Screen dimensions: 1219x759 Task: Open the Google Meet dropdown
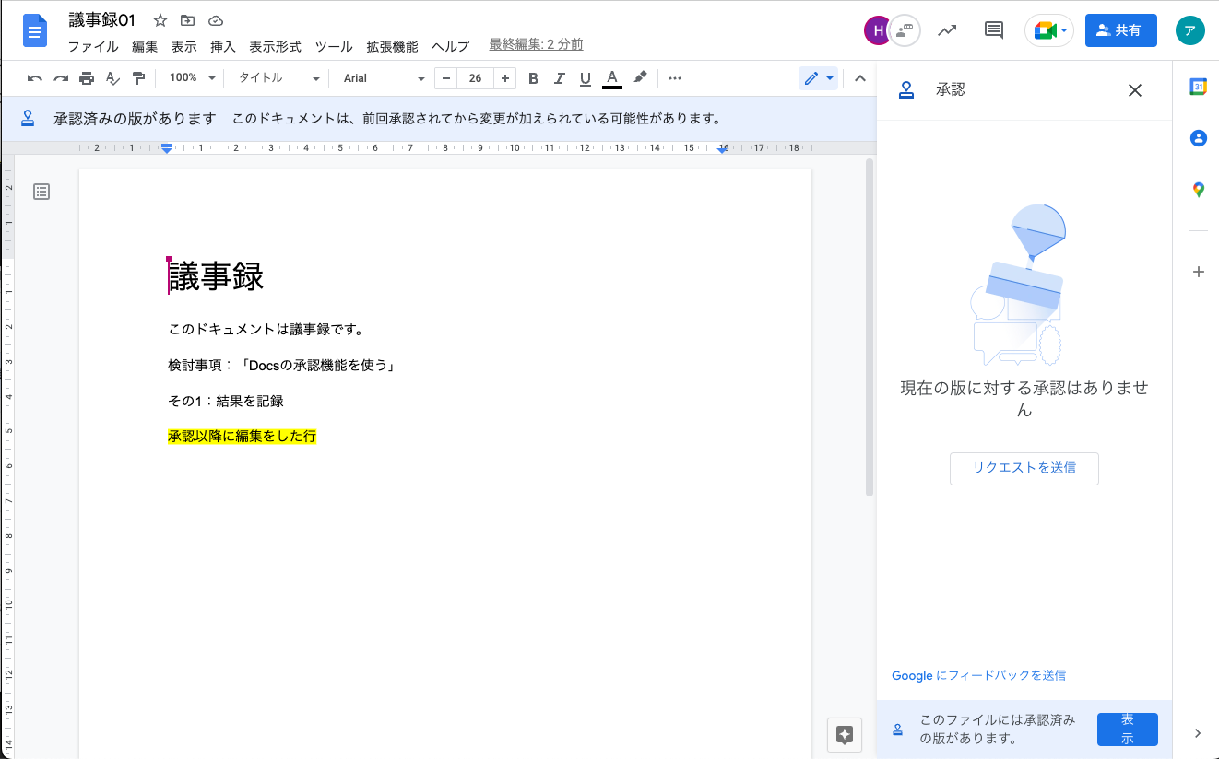click(1049, 30)
